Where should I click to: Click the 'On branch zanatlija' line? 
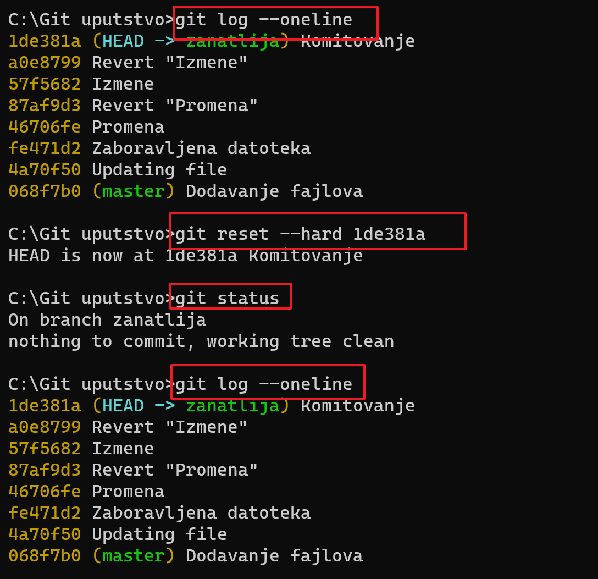click(x=107, y=320)
